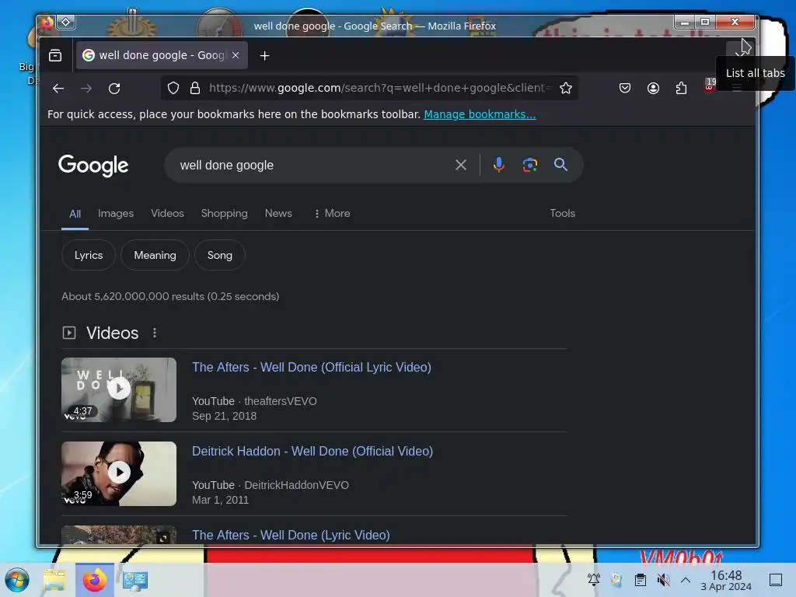The width and height of the screenshot is (796, 597).
Task: Click the muted volume tray icon
Action: (663, 579)
